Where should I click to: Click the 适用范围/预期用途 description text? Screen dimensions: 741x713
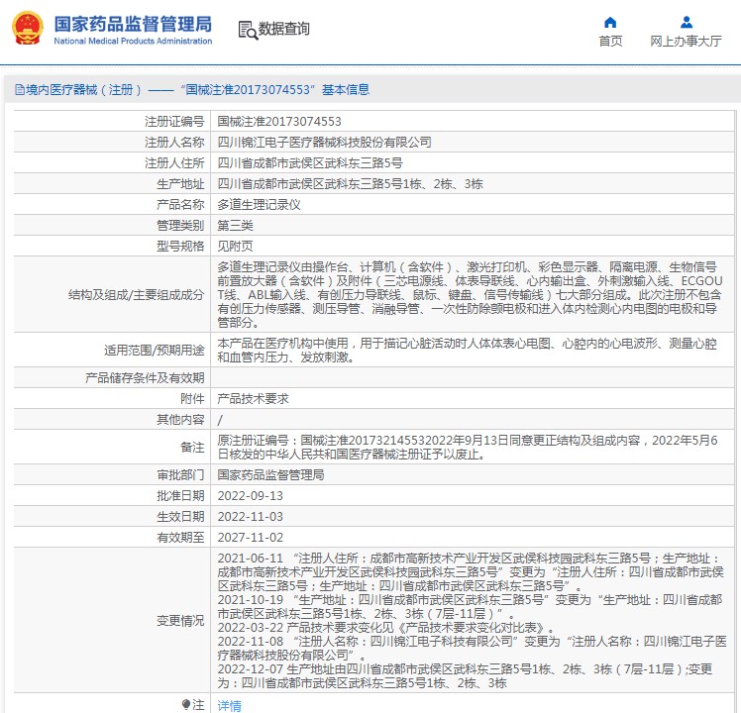[467, 351]
